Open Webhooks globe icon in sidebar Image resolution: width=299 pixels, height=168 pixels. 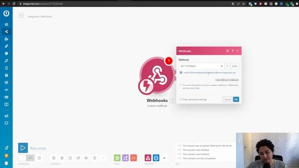click(6, 53)
